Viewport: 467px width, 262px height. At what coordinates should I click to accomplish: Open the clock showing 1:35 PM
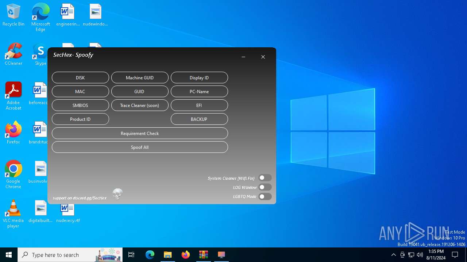436,255
